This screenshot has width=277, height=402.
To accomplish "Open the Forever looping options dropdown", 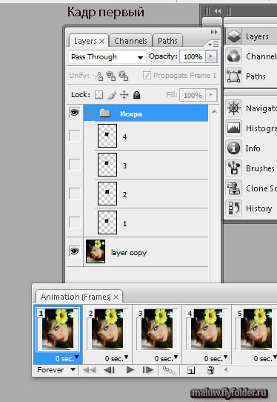I will pyautogui.click(x=56, y=370).
